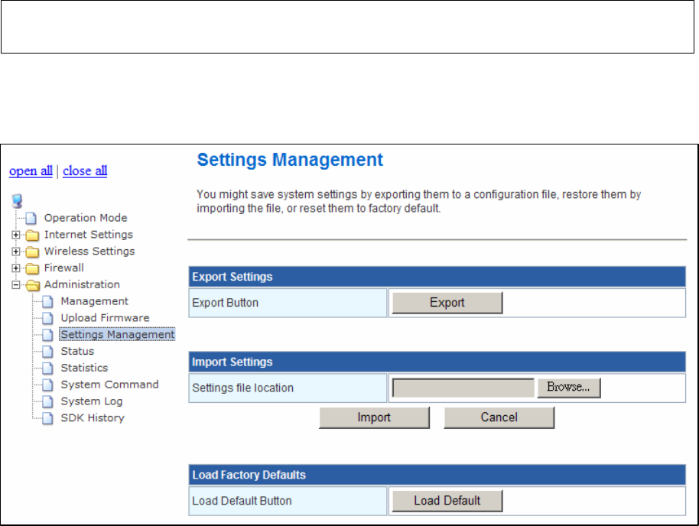Viewport: 699px width, 526px height.
Task: Click the 'close all' link
Action: [x=85, y=170]
